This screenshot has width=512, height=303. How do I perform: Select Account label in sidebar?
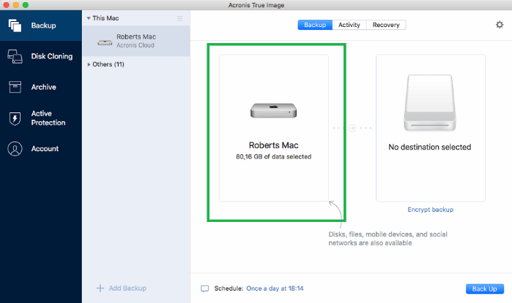[x=45, y=149]
